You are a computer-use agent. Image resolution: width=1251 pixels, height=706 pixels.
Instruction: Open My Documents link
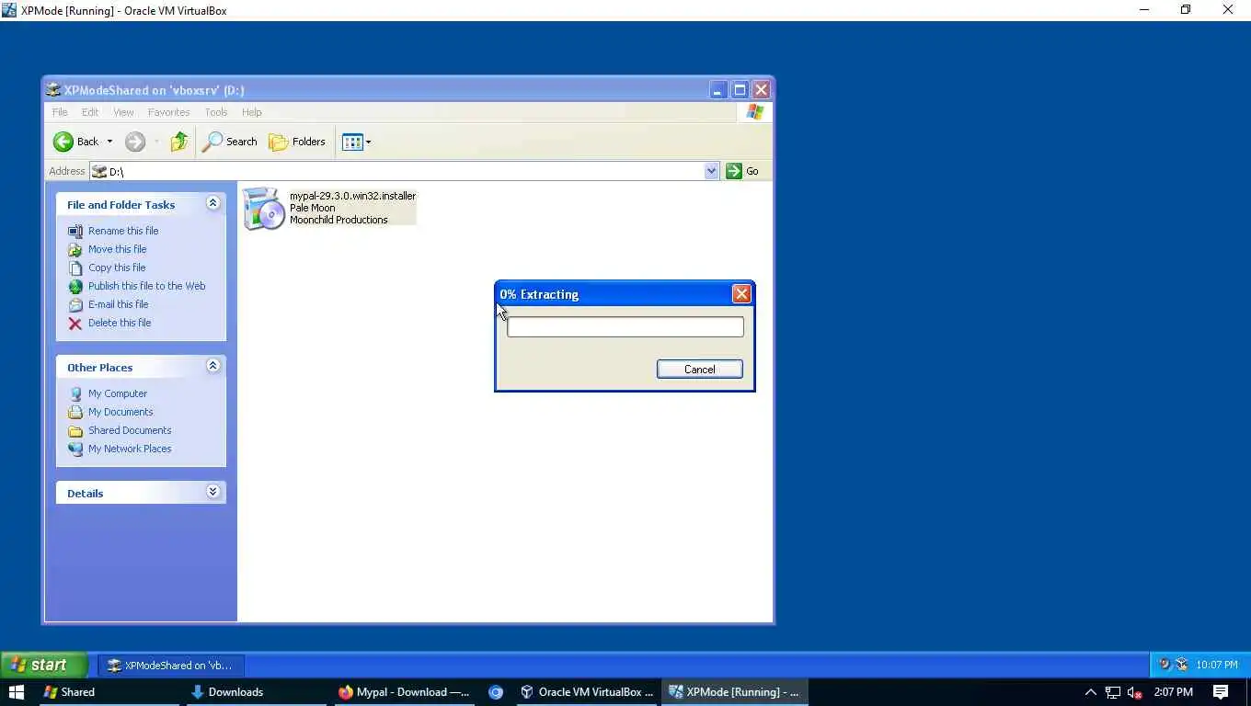[121, 412]
